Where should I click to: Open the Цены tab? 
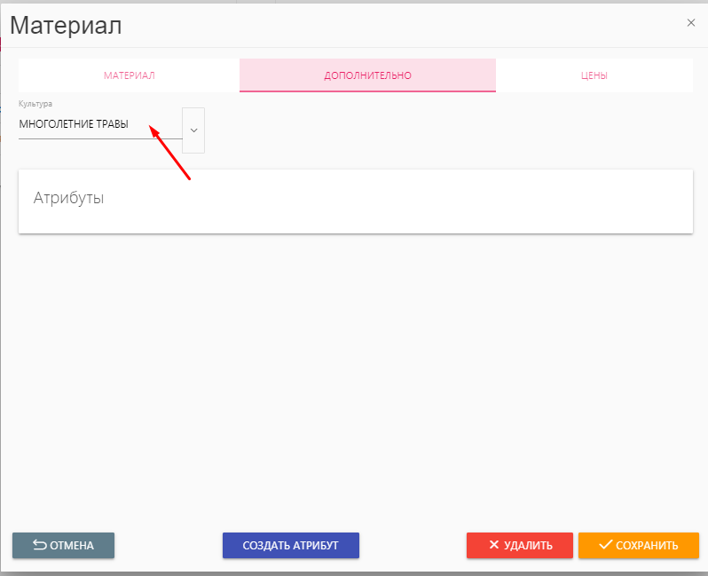tap(594, 75)
